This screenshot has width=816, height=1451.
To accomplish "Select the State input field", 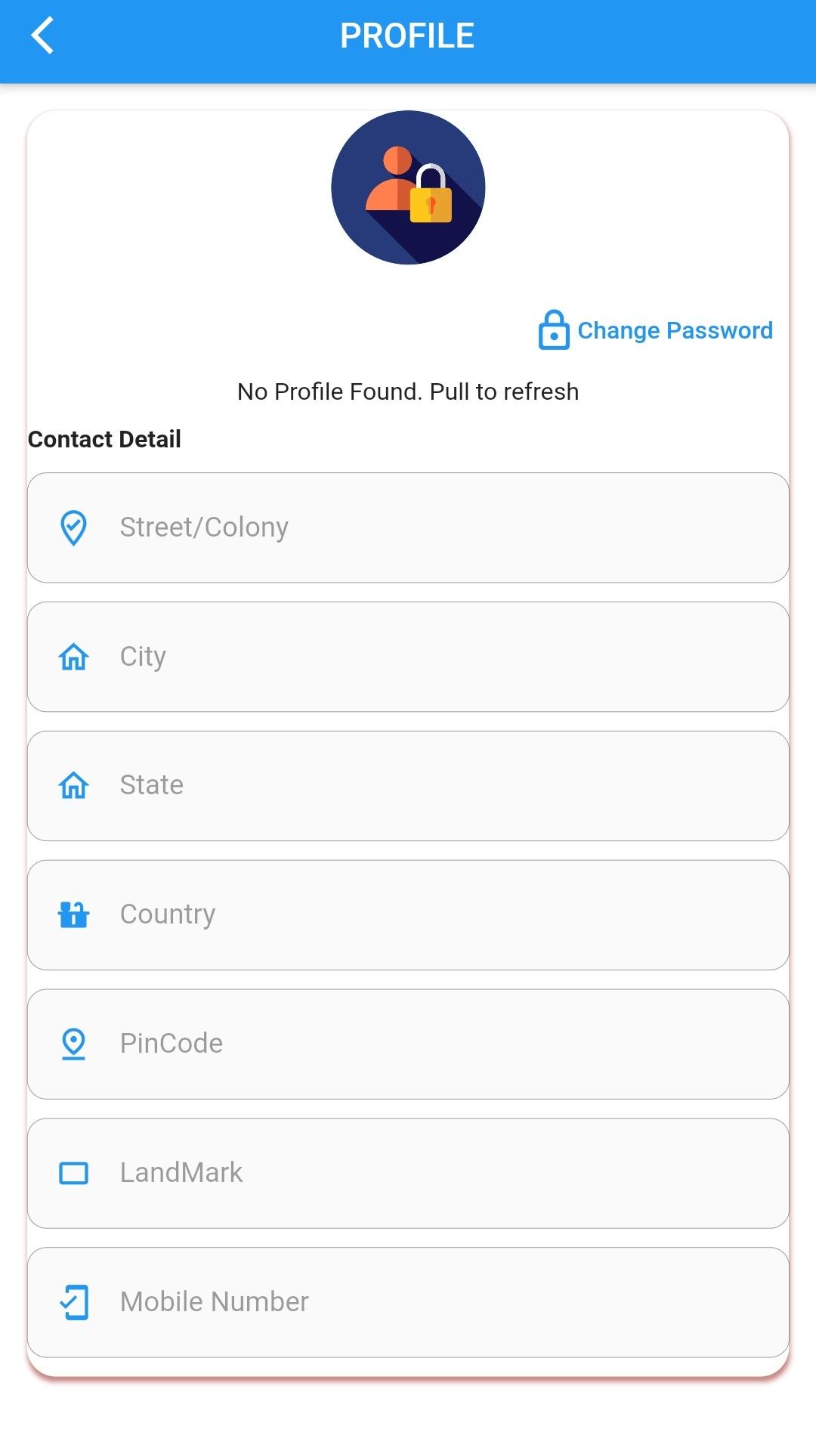I will 408,786.
